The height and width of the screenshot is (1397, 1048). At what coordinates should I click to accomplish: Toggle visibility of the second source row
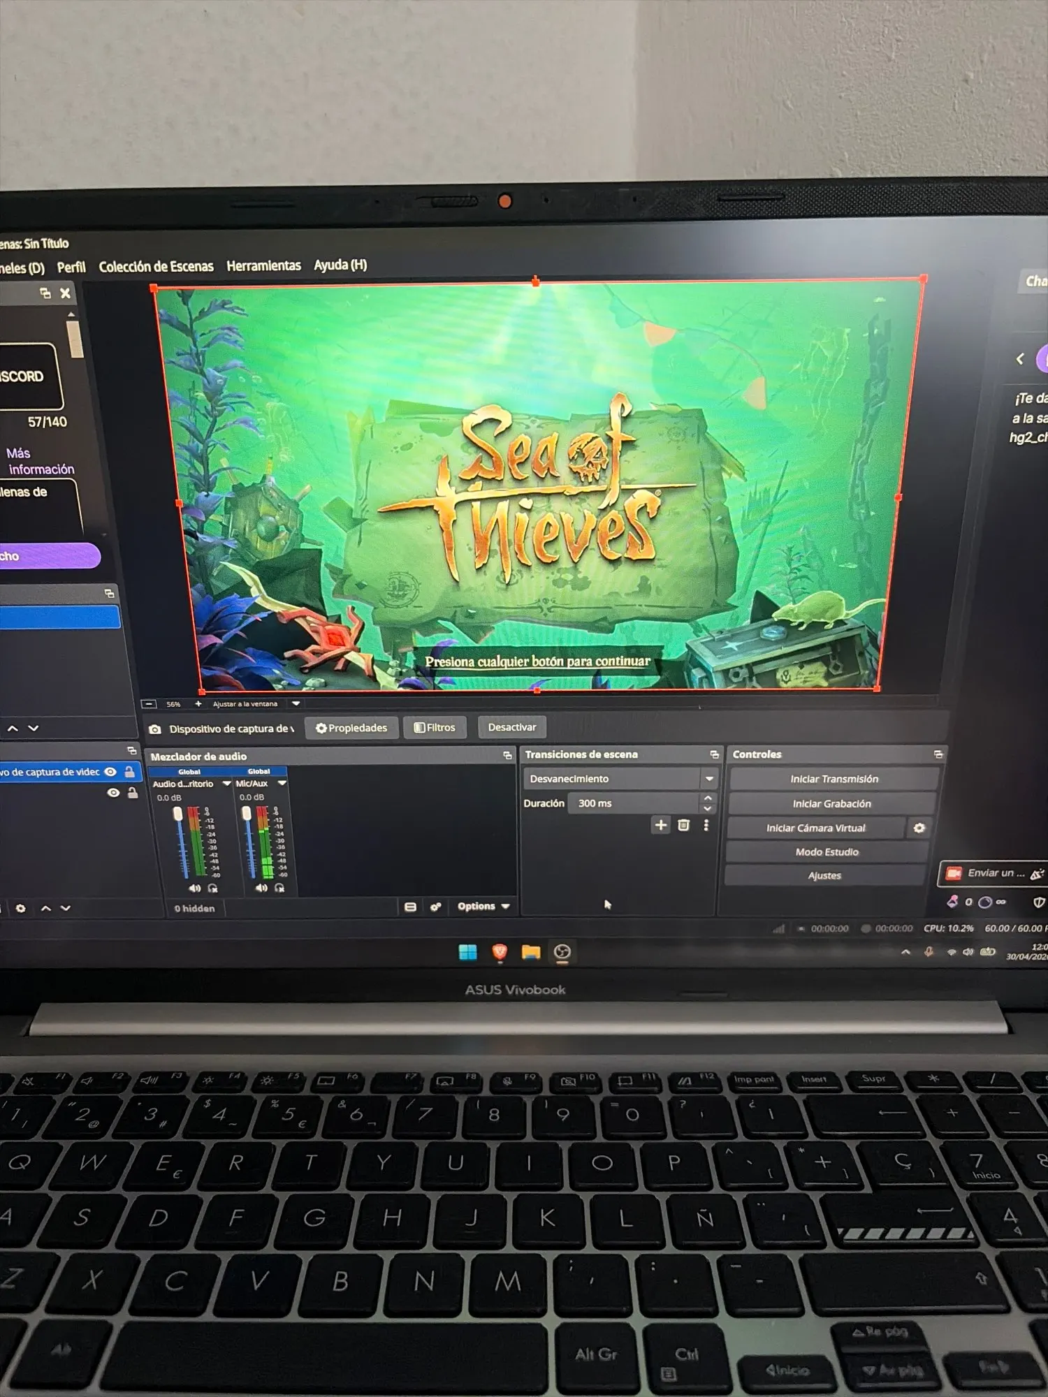[x=113, y=793]
